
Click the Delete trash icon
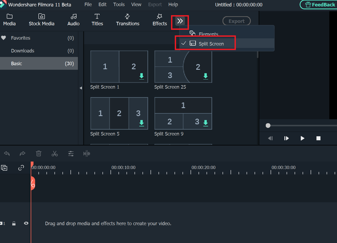tap(39, 154)
